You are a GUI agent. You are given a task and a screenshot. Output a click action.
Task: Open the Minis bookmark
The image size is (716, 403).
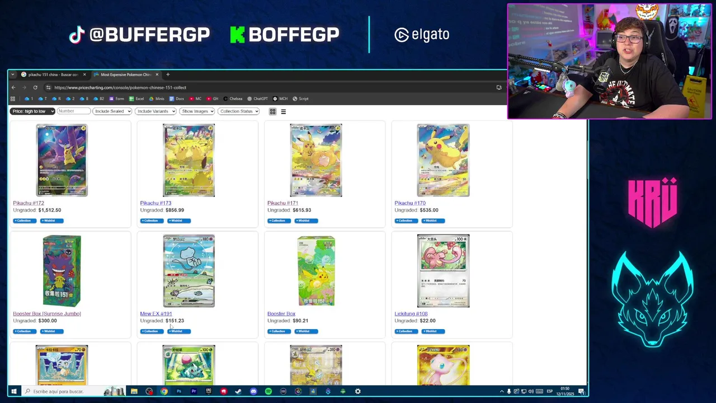pos(157,99)
